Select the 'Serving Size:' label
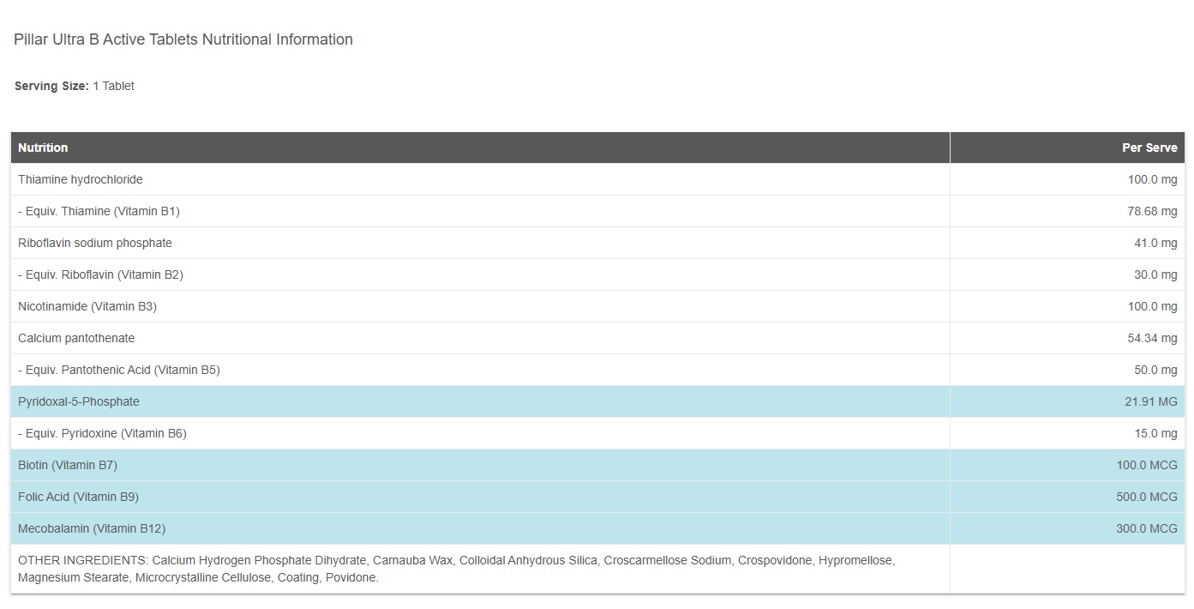Viewport: 1194px width, 609px height. tap(51, 86)
